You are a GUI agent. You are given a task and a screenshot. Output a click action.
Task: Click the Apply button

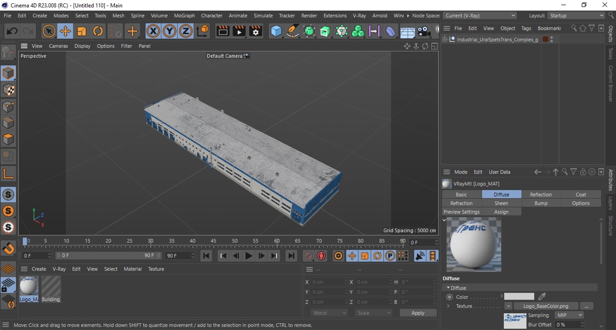[x=418, y=313]
